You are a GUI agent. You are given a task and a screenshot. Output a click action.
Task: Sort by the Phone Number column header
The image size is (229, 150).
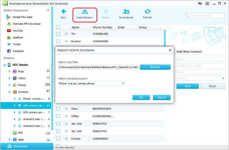click(x=103, y=27)
